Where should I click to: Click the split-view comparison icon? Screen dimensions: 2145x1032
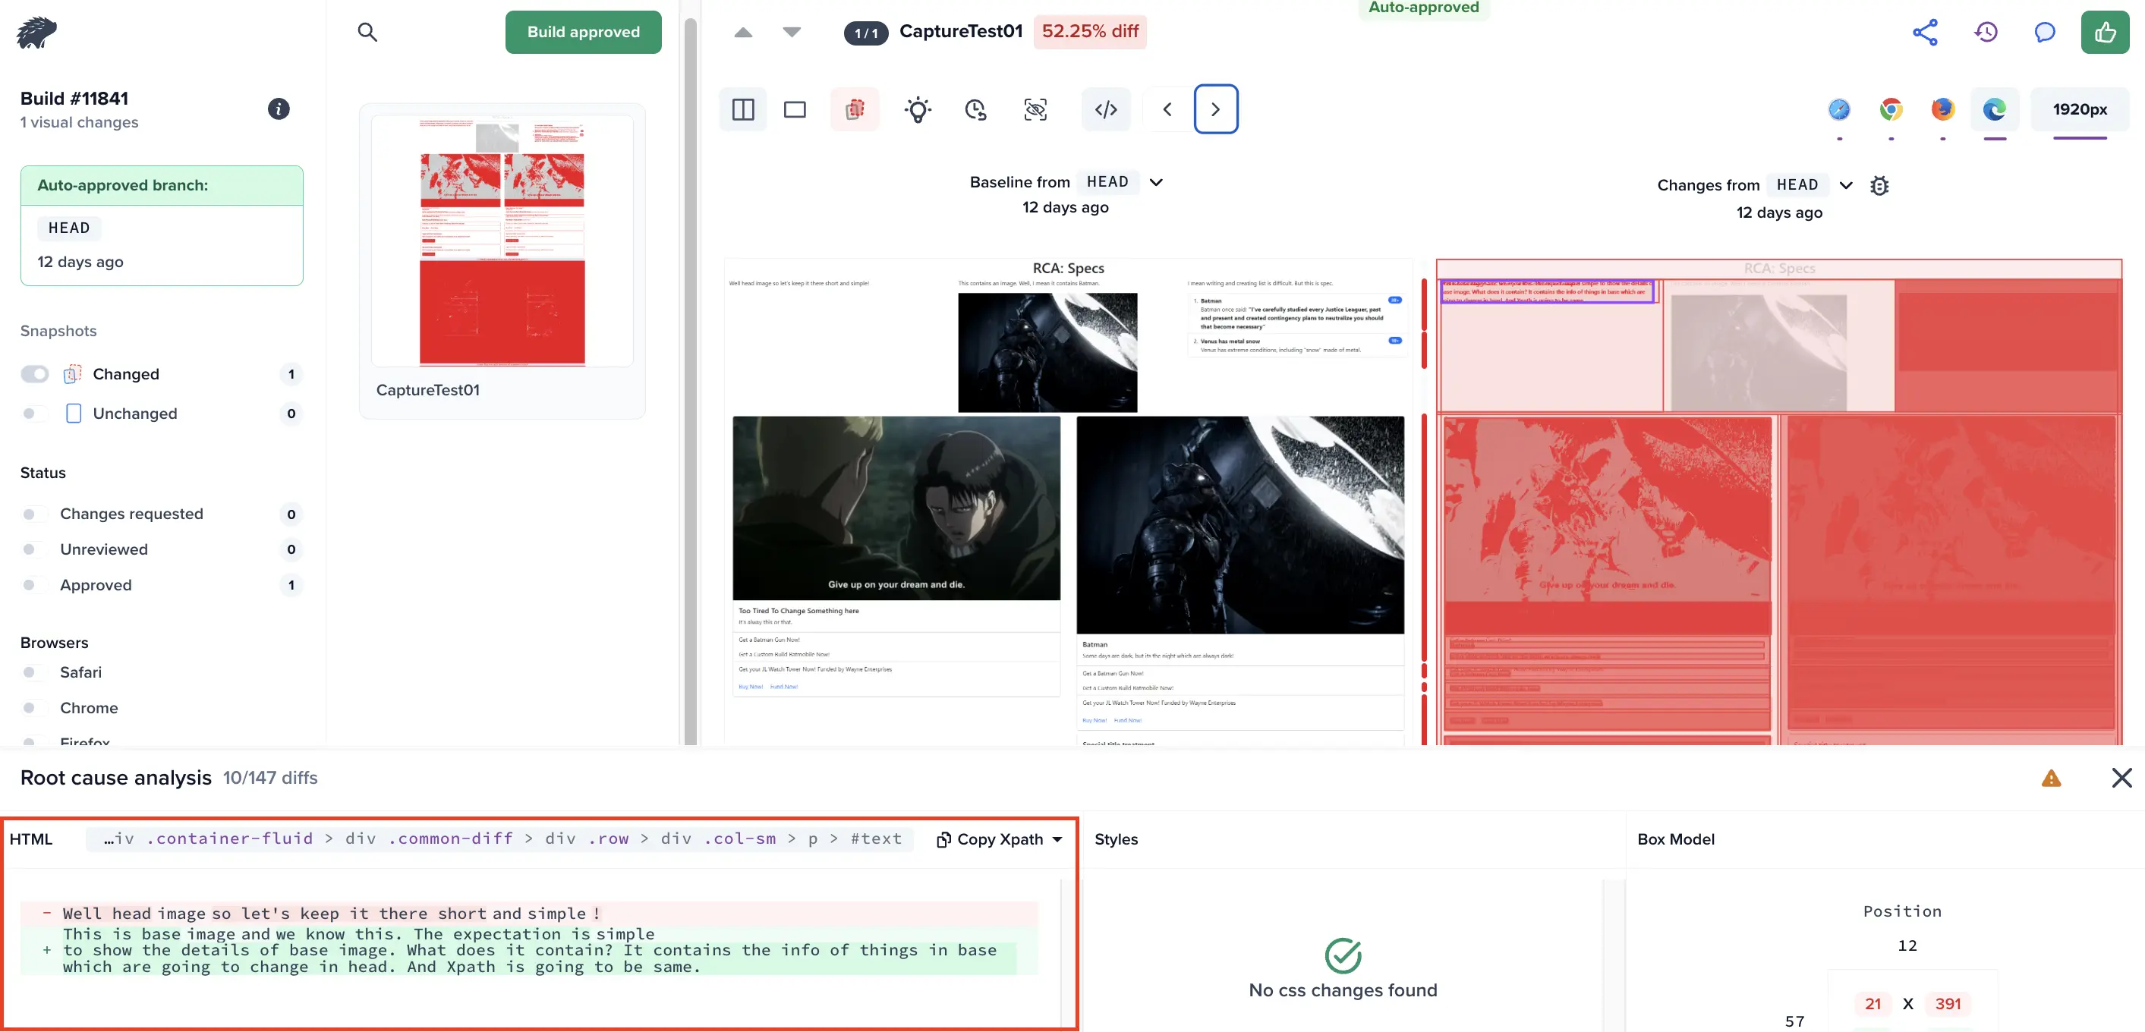[743, 109]
